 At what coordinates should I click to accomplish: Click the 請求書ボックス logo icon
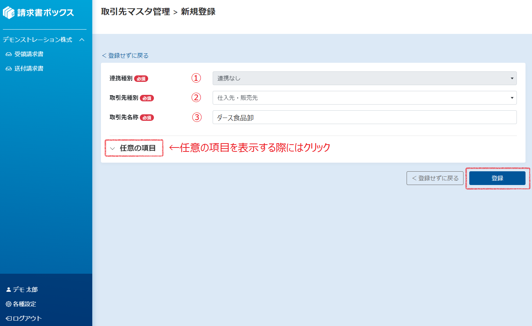coord(9,13)
